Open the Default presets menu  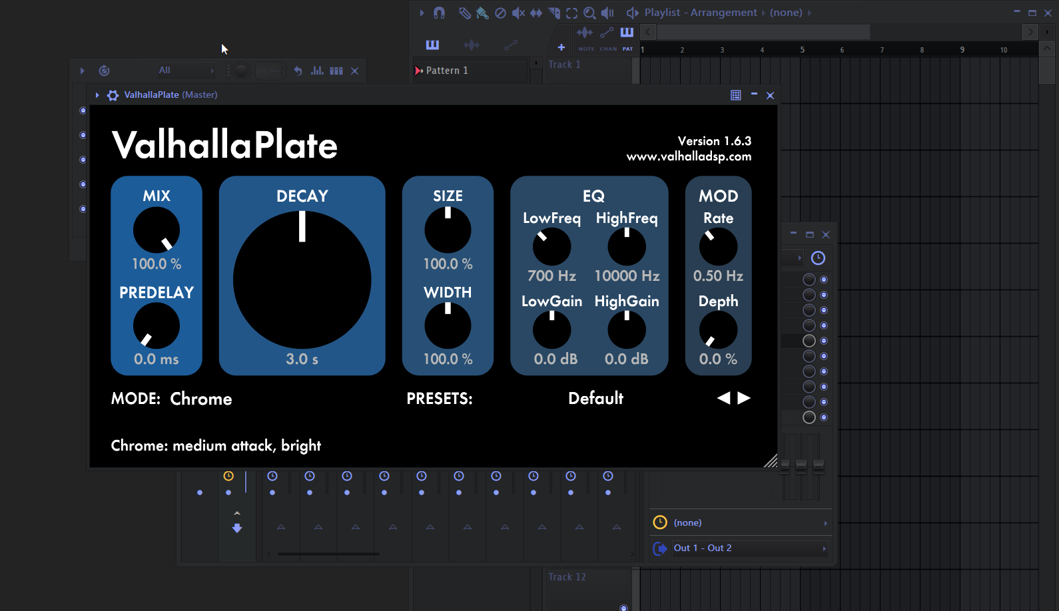click(x=595, y=398)
